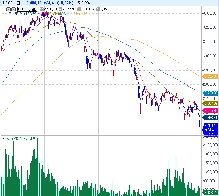This screenshot has width=219, height=196.
Task: Close the 거래량 volume panel with its X
Action: pos(3,139)
